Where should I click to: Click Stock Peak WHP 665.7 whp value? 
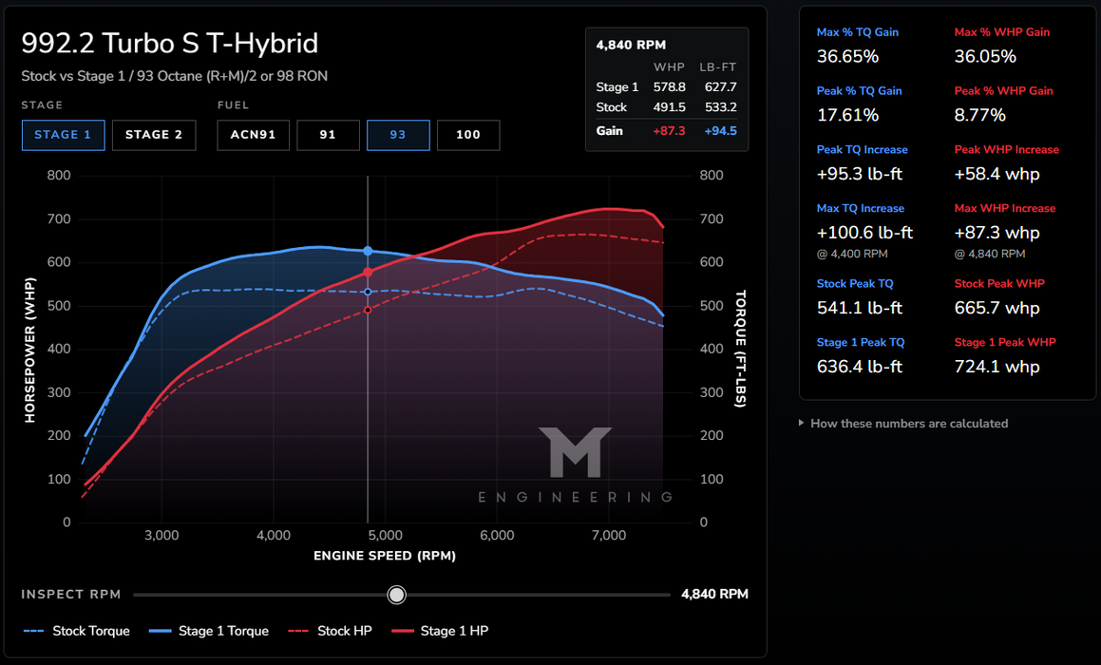coord(997,308)
